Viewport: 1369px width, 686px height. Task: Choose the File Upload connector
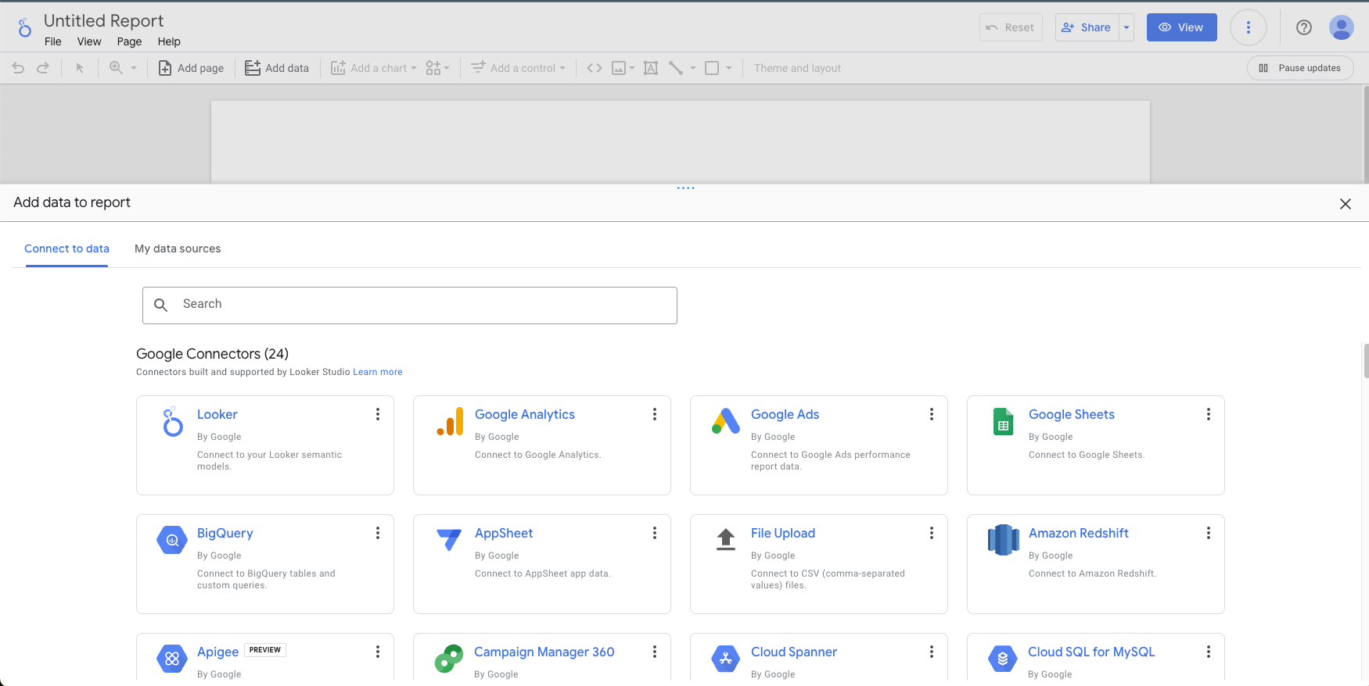coord(819,564)
